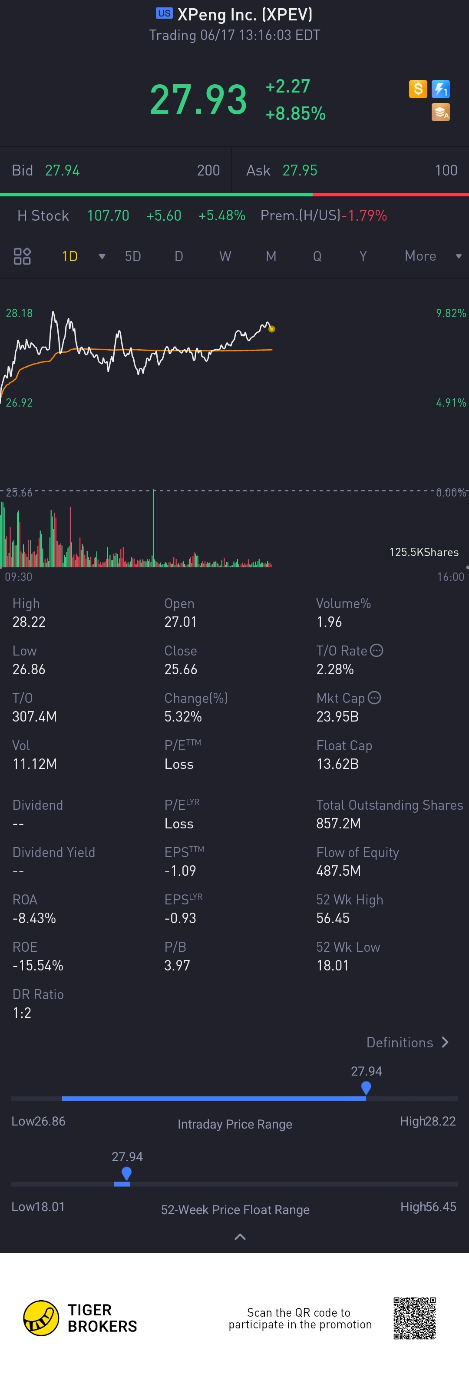Tap the 52 Wk High 56.45 value

click(333, 918)
